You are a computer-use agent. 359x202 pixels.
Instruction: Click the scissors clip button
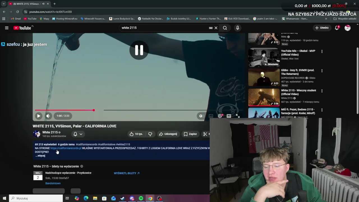(x=206, y=134)
